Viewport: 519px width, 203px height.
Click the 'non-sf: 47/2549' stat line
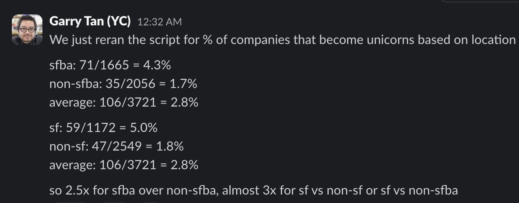[96, 147]
